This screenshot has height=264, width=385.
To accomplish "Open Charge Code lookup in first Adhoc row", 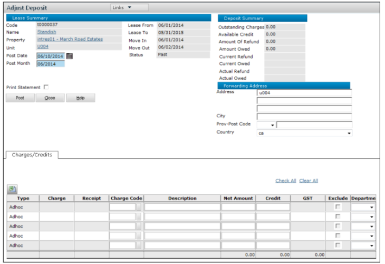I will click(139, 208).
